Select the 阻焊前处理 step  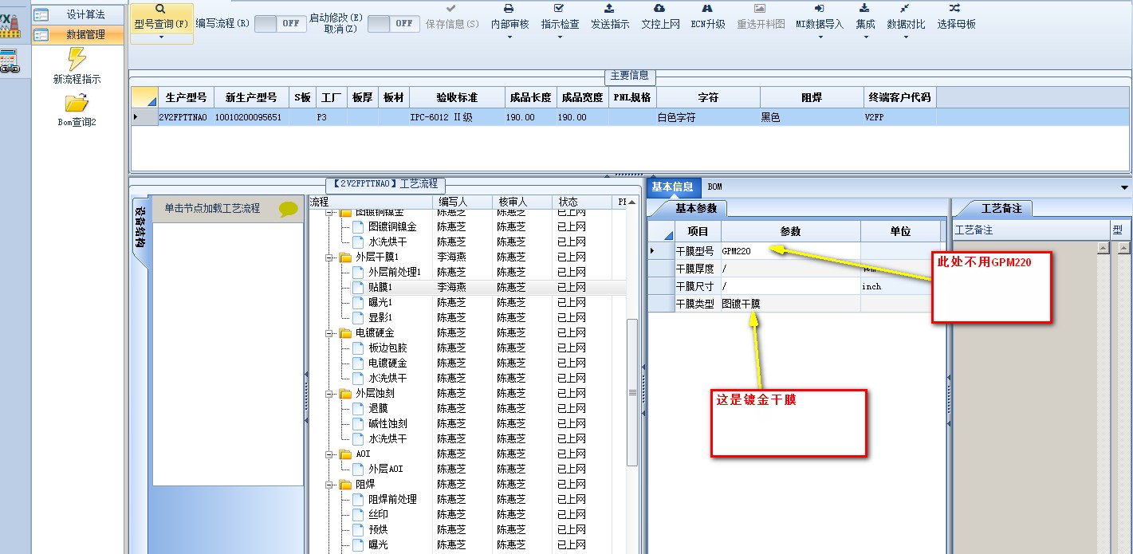coord(392,500)
